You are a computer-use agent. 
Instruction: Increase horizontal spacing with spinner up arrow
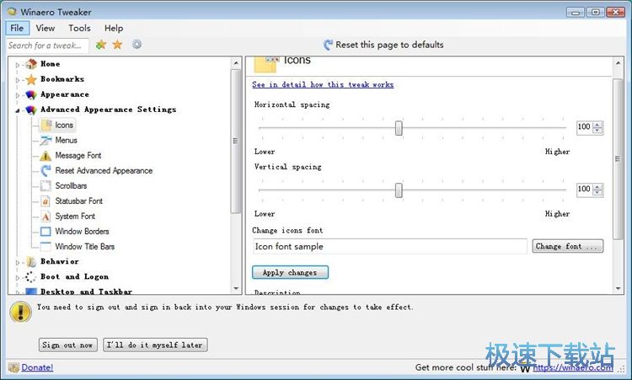[597, 125]
